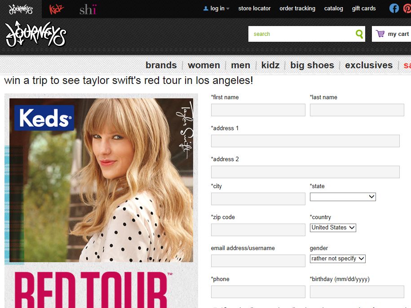This screenshot has width=411, height=308.
Task: Click the first name field
Action: (x=258, y=110)
